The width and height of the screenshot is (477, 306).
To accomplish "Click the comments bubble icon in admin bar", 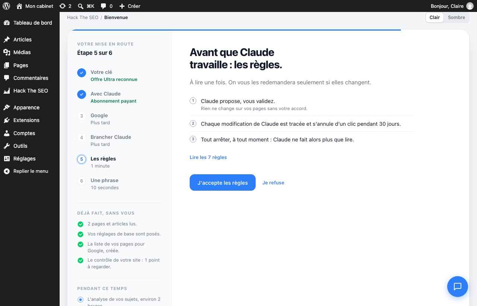I will (103, 6).
